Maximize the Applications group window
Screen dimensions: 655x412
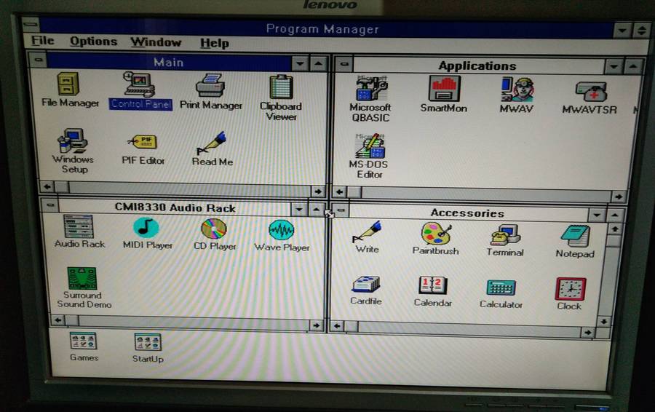pos(633,67)
